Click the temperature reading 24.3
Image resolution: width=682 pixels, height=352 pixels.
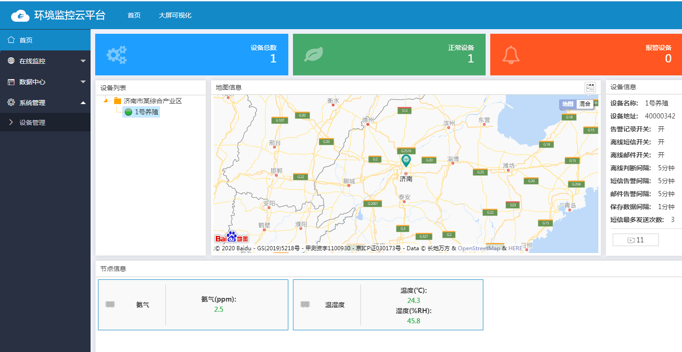coord(414,301)
